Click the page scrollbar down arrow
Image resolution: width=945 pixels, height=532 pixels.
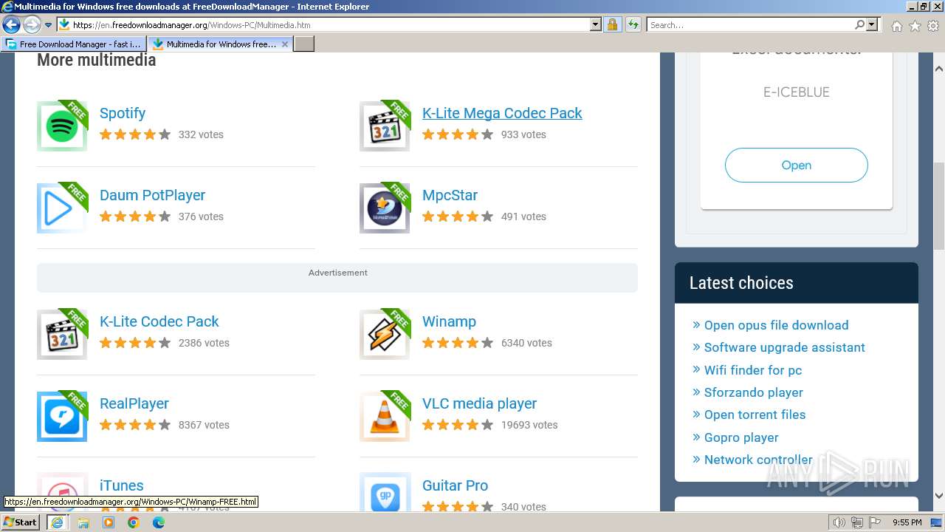coord(939,497)
